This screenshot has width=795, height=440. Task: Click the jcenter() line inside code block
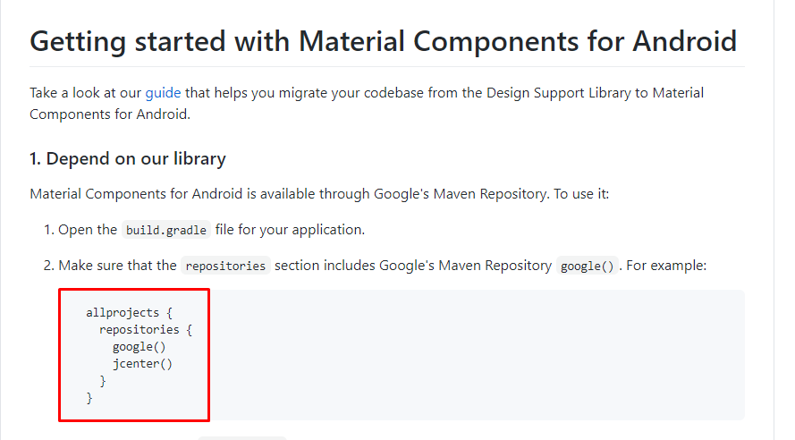click(142, 364)
